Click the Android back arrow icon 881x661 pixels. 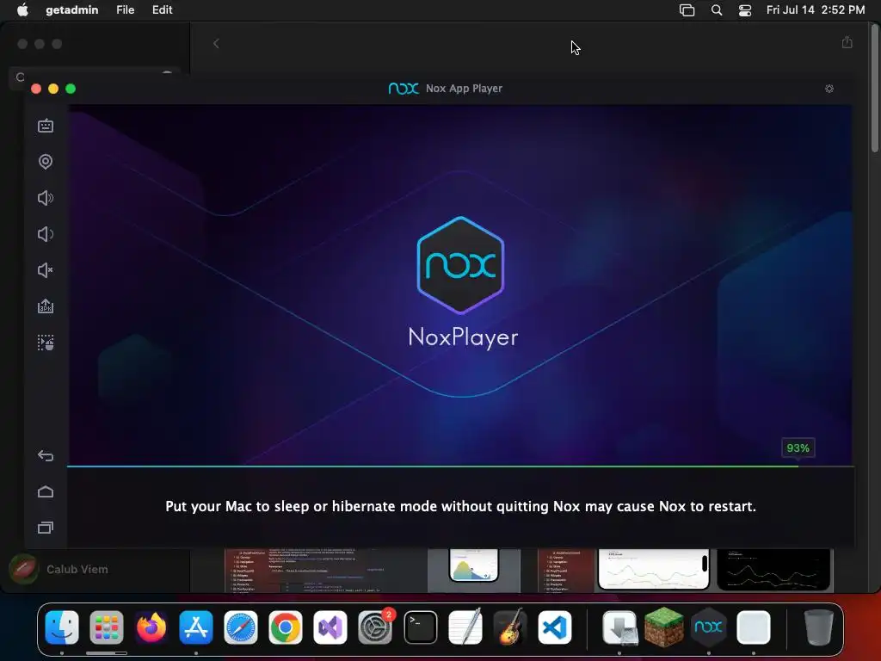click(46, 456)
